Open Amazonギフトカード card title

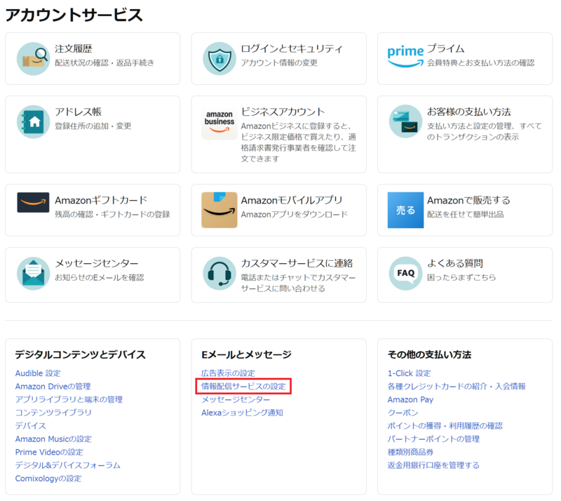point(101,200)
